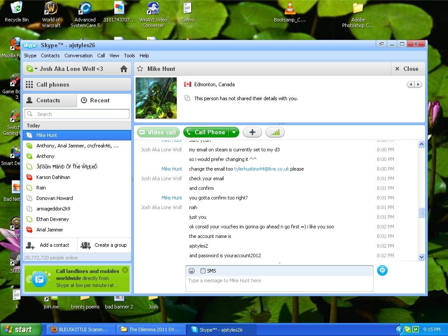
Task: Click the Convo text file icon
Action: click(x=187, y=12)
